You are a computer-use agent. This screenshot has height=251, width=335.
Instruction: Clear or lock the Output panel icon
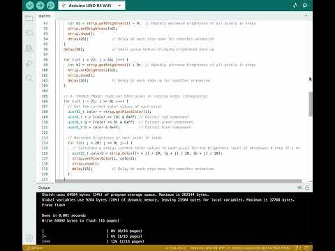[307, 188]
